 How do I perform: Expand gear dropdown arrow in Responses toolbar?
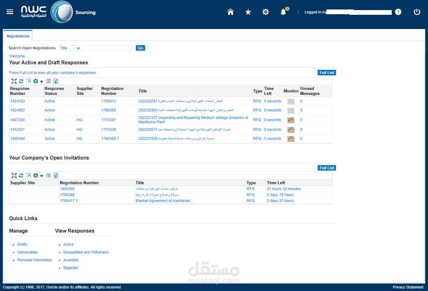[x=42, y=81]
